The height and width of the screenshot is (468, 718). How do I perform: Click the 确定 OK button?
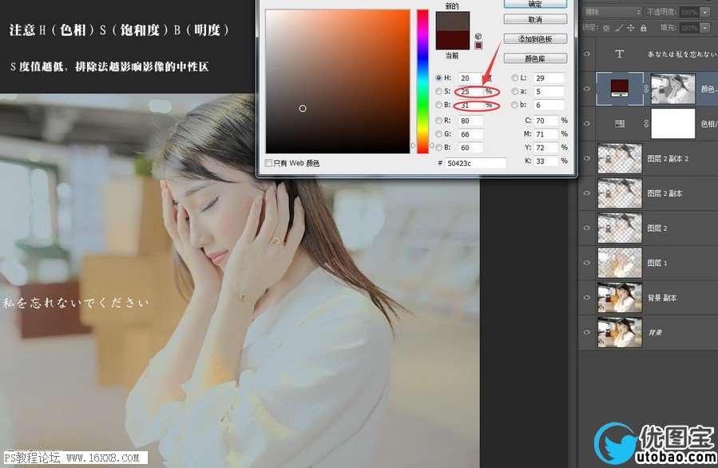(x=535, y=4)
